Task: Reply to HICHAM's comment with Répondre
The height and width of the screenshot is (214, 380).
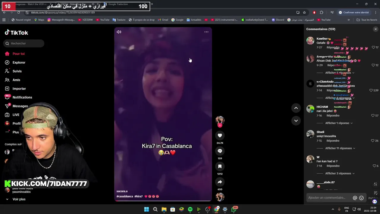Action: (x=333, y=116)
